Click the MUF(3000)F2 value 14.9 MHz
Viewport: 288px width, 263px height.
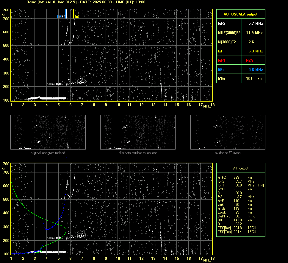tap(254, 33)
